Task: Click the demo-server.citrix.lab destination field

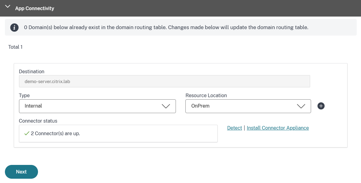Action: [164, 82]
